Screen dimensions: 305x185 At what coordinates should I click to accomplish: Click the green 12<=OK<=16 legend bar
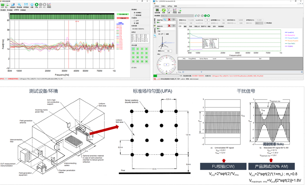click(x=123, y=14)
